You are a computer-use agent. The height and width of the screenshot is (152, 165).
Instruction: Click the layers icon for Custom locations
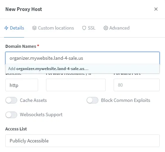point(34,28)
